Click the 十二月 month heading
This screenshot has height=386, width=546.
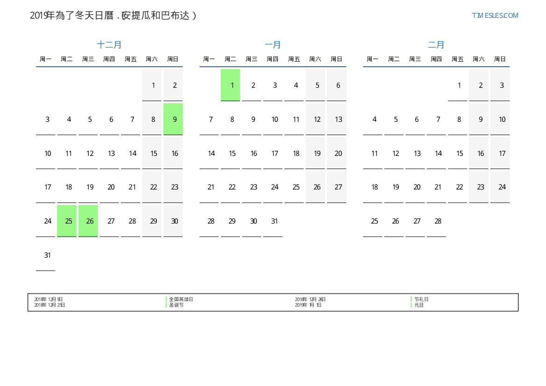click(109, 45)
